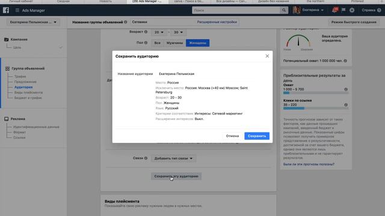Viewport: 385px width, 216px height.
Task: Click the Поиск search field
Action: [236, 10]
